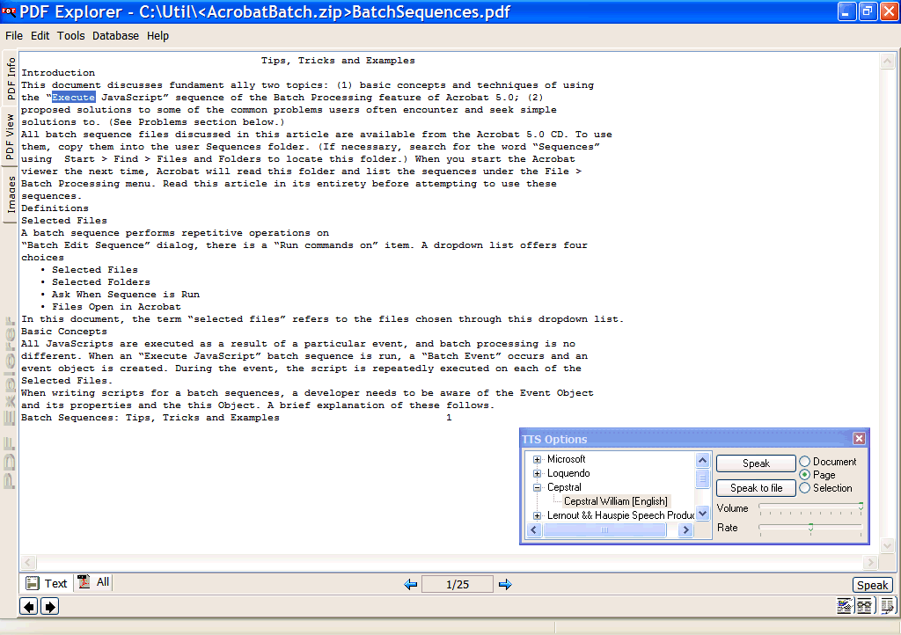Screen dimensions: 901x635
Task: Collapse the Cepstral voice tree node
Action: (x=537, y=487)
